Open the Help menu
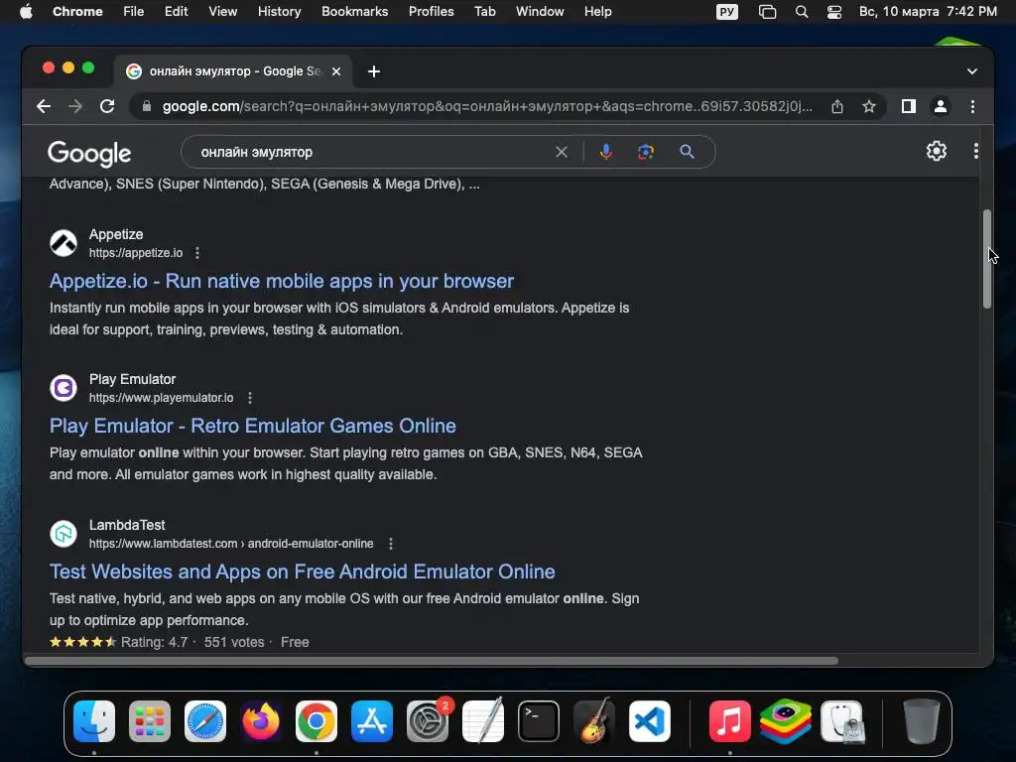Image resolution: width=1016 pixels, height=762 pixels. click(x=597, y=12)
